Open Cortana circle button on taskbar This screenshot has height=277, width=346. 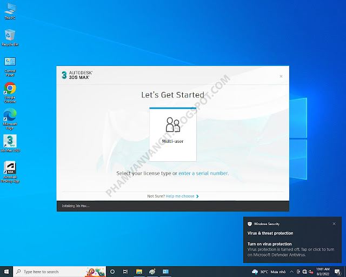click(112, 272)
